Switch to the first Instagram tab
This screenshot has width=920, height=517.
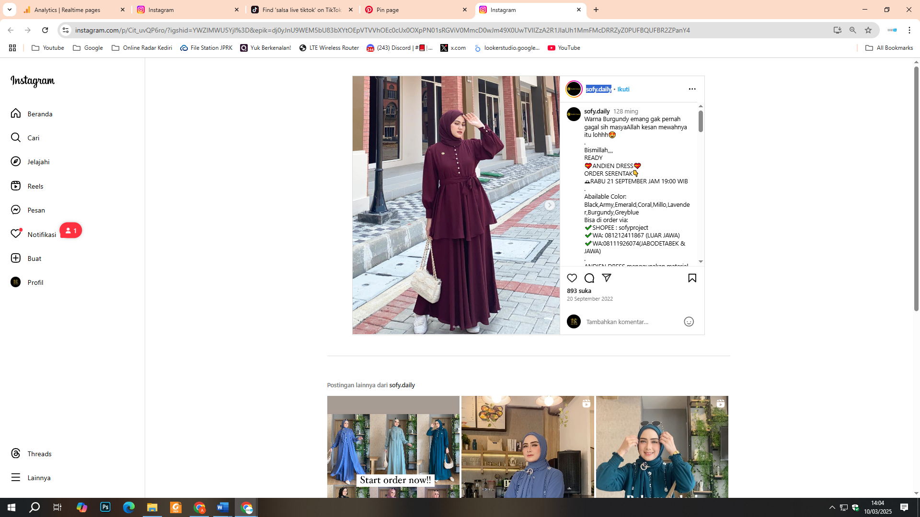pos(188,10)
